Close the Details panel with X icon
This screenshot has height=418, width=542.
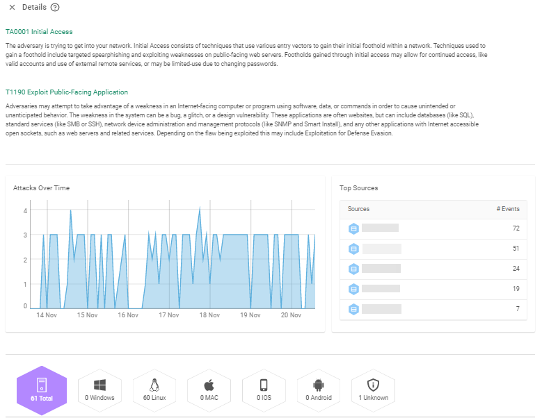12,8
